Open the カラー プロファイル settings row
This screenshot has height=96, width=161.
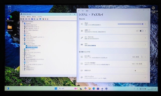coord(113,38)
